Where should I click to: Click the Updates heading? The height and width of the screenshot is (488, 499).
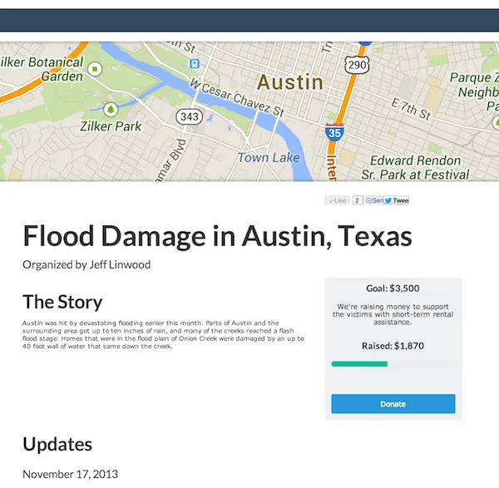pos(57,444)
